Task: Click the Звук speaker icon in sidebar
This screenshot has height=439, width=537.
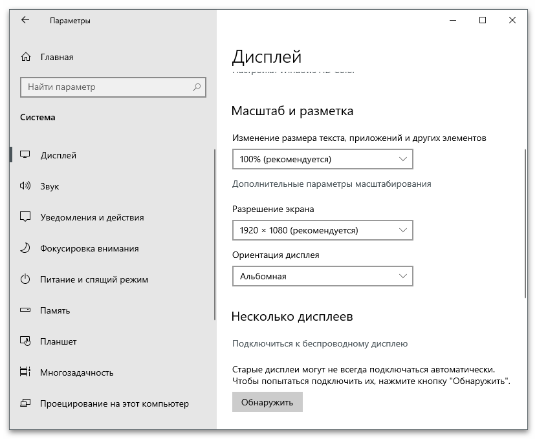Action: click(x=25, y=186)
